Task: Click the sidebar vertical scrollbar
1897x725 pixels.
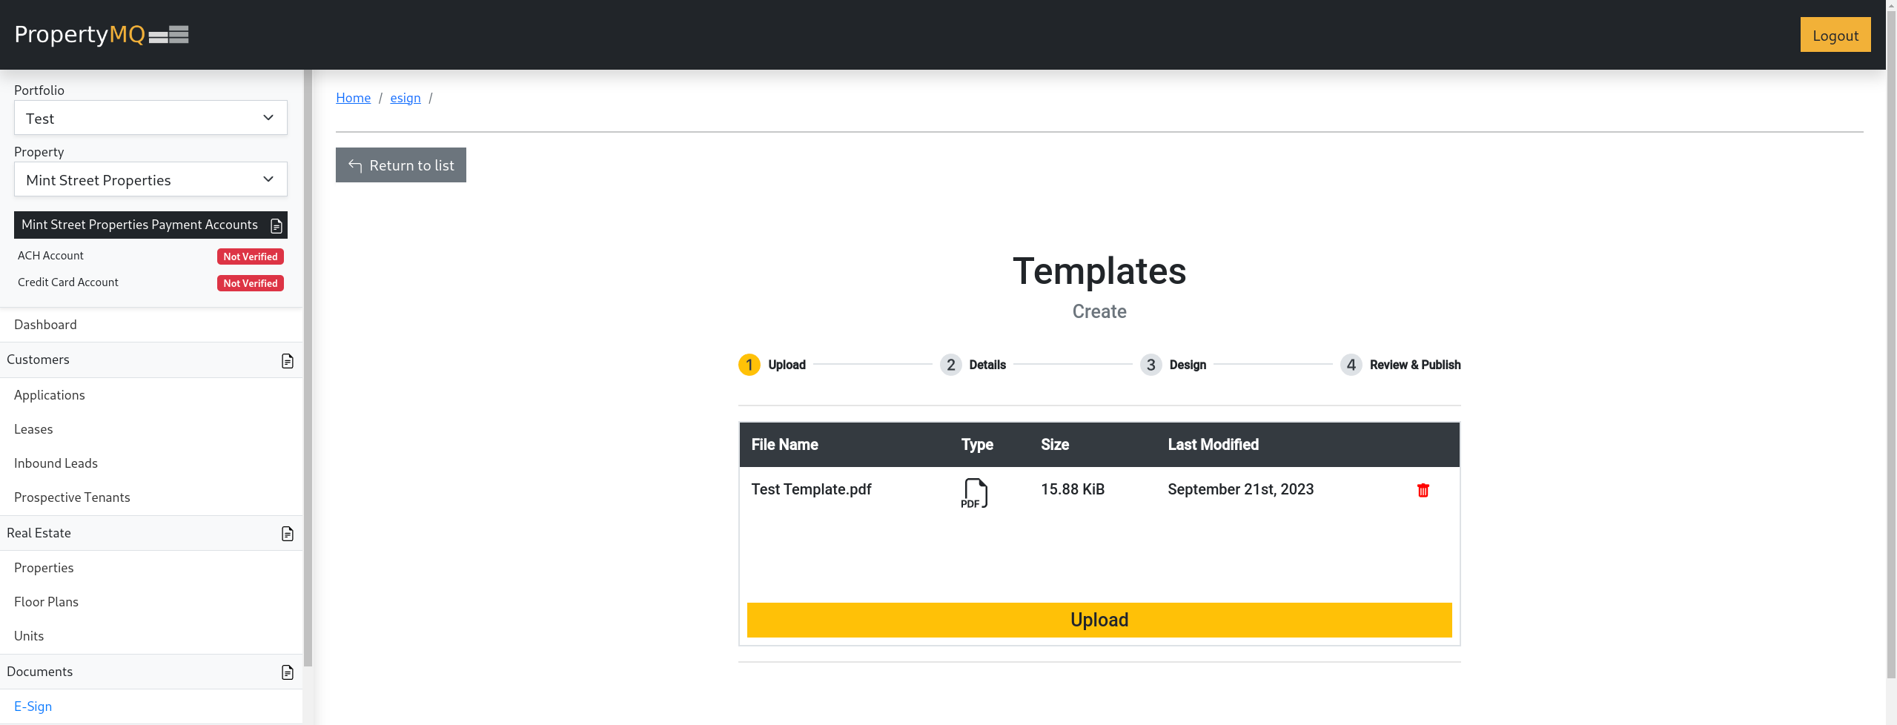Action: click(x=308, y=371)
